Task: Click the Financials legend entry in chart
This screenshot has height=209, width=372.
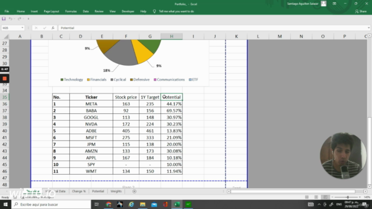Action: click(x=96, y=80)
